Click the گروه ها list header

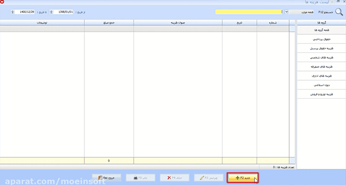click(322, 23)
